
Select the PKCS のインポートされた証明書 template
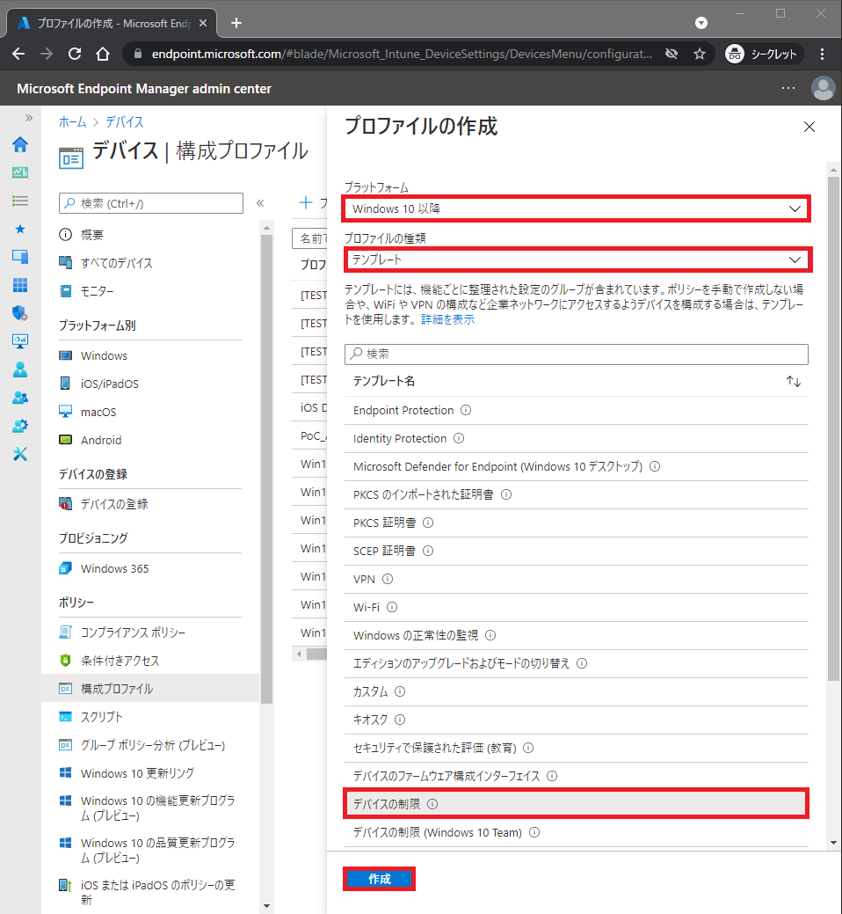577,495
